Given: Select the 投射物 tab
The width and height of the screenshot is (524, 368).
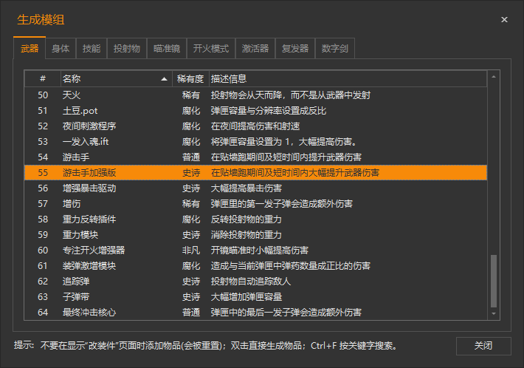Looking at the screenshot, I should [x=126, y=49].
